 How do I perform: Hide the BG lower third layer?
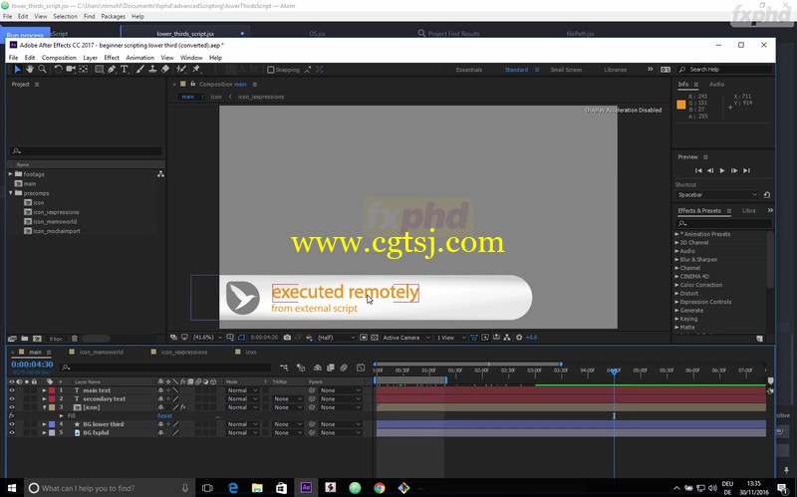pyautogui.click(x=12, y=424)
